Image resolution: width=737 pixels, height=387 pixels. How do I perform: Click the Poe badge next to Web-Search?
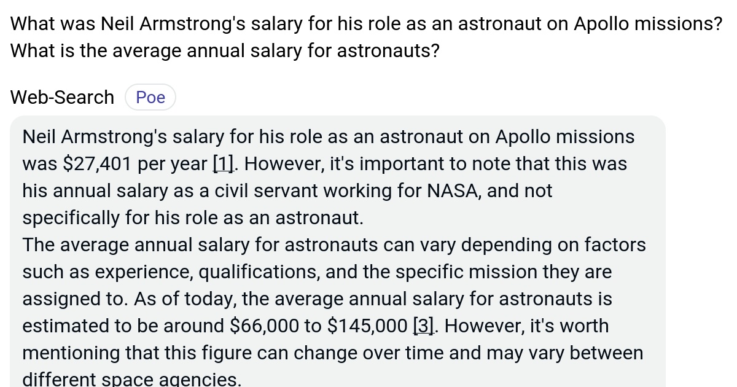pos(150,96)
